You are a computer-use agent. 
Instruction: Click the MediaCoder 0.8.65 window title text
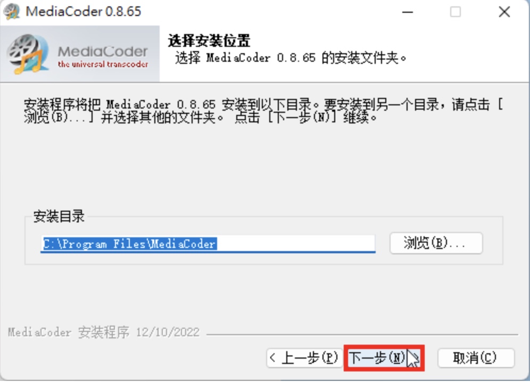pyautogui.click(x=84, y=12)
